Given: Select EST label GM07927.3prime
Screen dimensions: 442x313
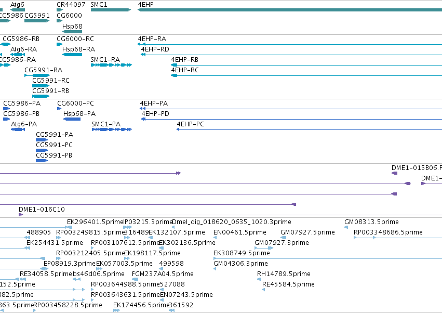Looking at the screenshot, I should (x=282, y=243).
